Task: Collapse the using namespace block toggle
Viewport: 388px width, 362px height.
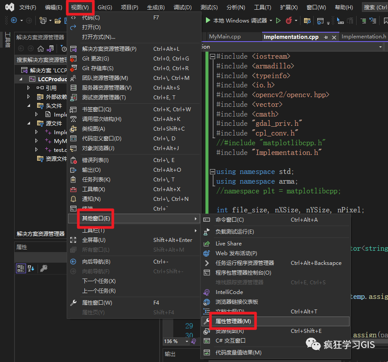Action: [212, 172]
